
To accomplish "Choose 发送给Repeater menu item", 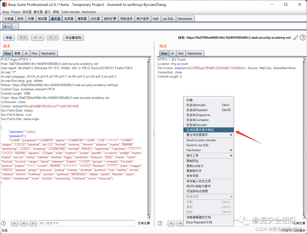I will (x=209, y=110).
